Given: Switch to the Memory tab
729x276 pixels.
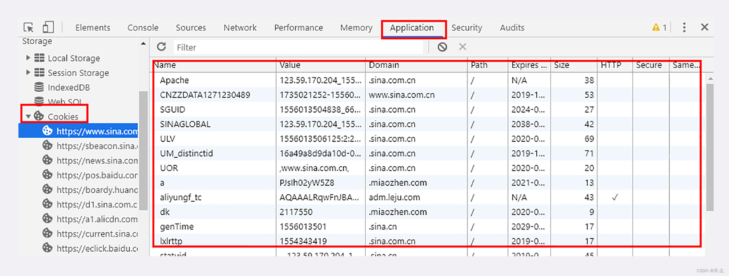Looking at the screenshot, I should [356, 28].
